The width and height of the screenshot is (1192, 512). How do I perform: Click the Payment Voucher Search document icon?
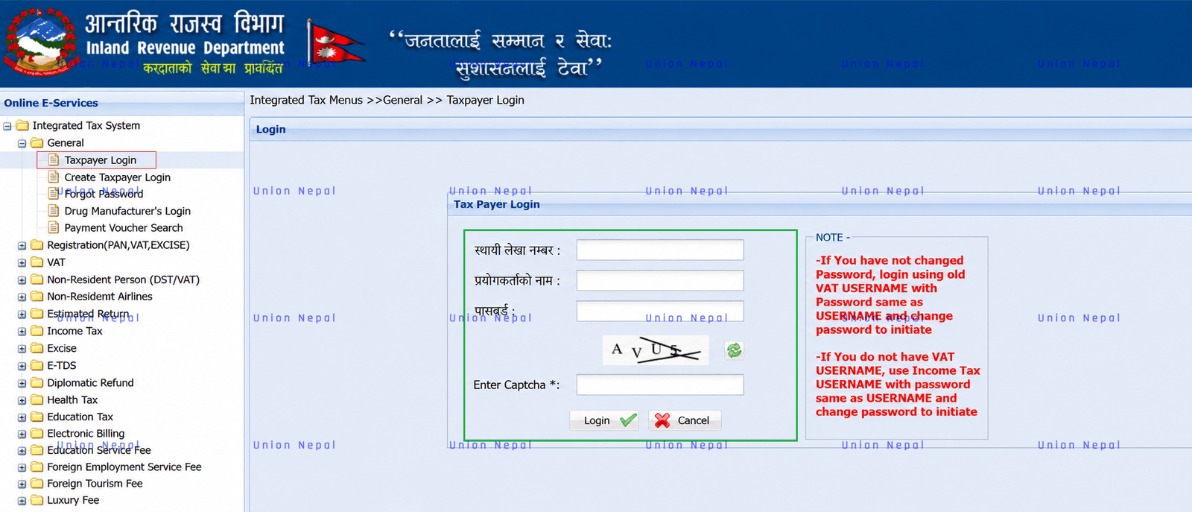(54, 227)
